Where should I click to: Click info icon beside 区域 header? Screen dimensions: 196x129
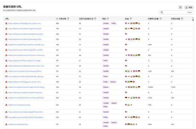tap(131, 19)
